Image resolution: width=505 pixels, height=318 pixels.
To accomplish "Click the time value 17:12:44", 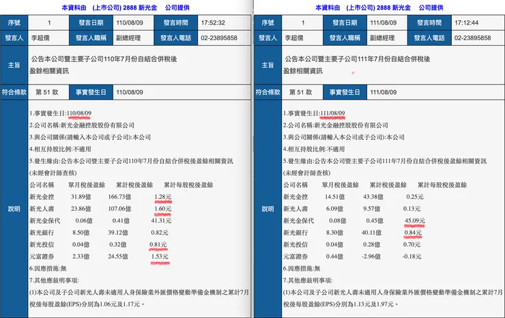I will click(x=466, y=23).
